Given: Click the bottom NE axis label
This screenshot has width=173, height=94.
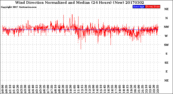Looking at the screenshot, I should coord(166,80).
